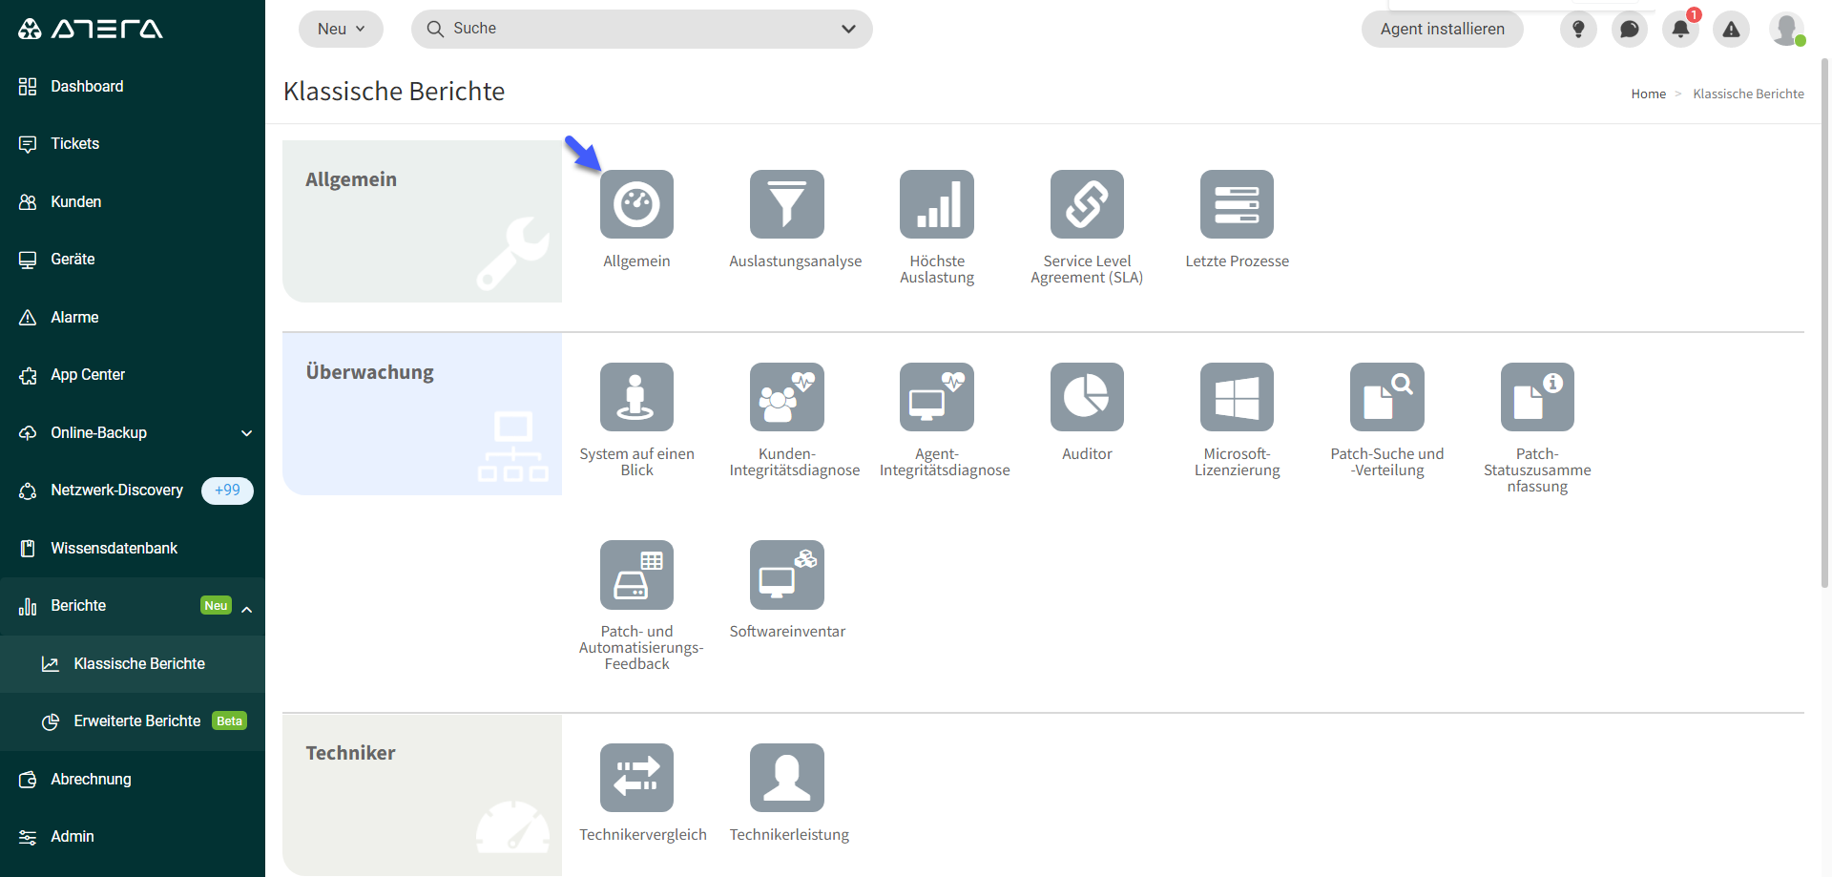This screenshot has width=1832, height=877.
Task: Open App Center in the sidebar
Action: 133,375
